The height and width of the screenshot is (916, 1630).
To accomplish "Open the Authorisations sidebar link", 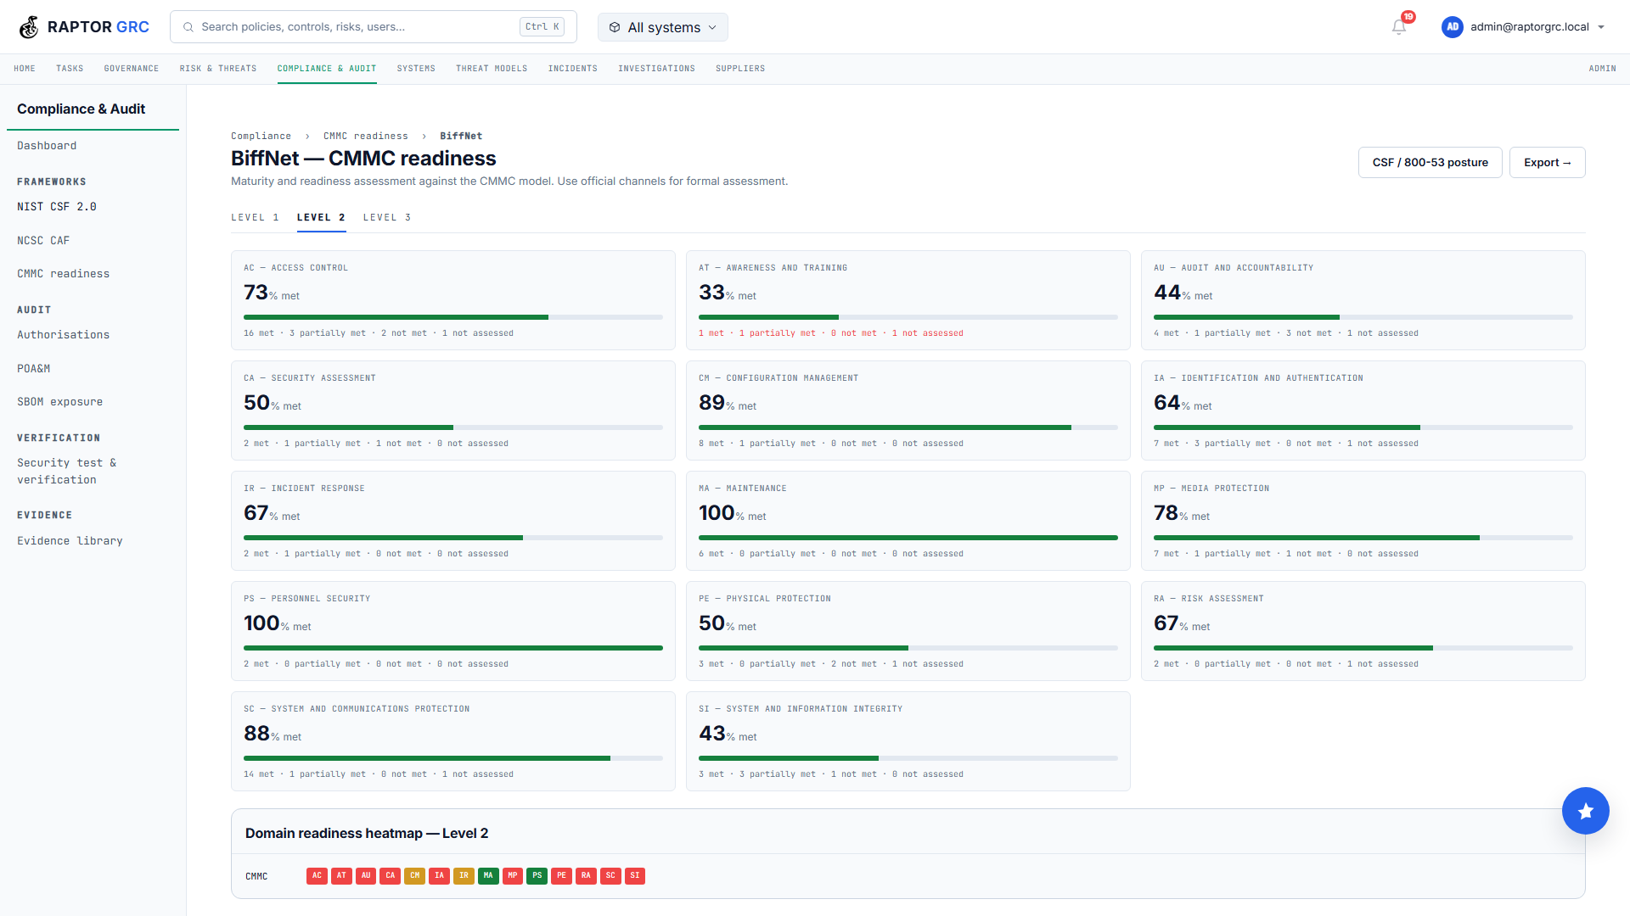I will coord(64,335).
